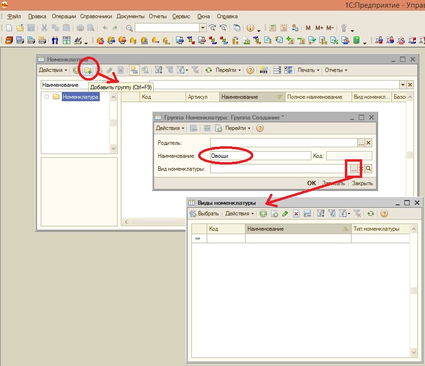Clear the Родитель field with X button

click(x=368, y=143)
